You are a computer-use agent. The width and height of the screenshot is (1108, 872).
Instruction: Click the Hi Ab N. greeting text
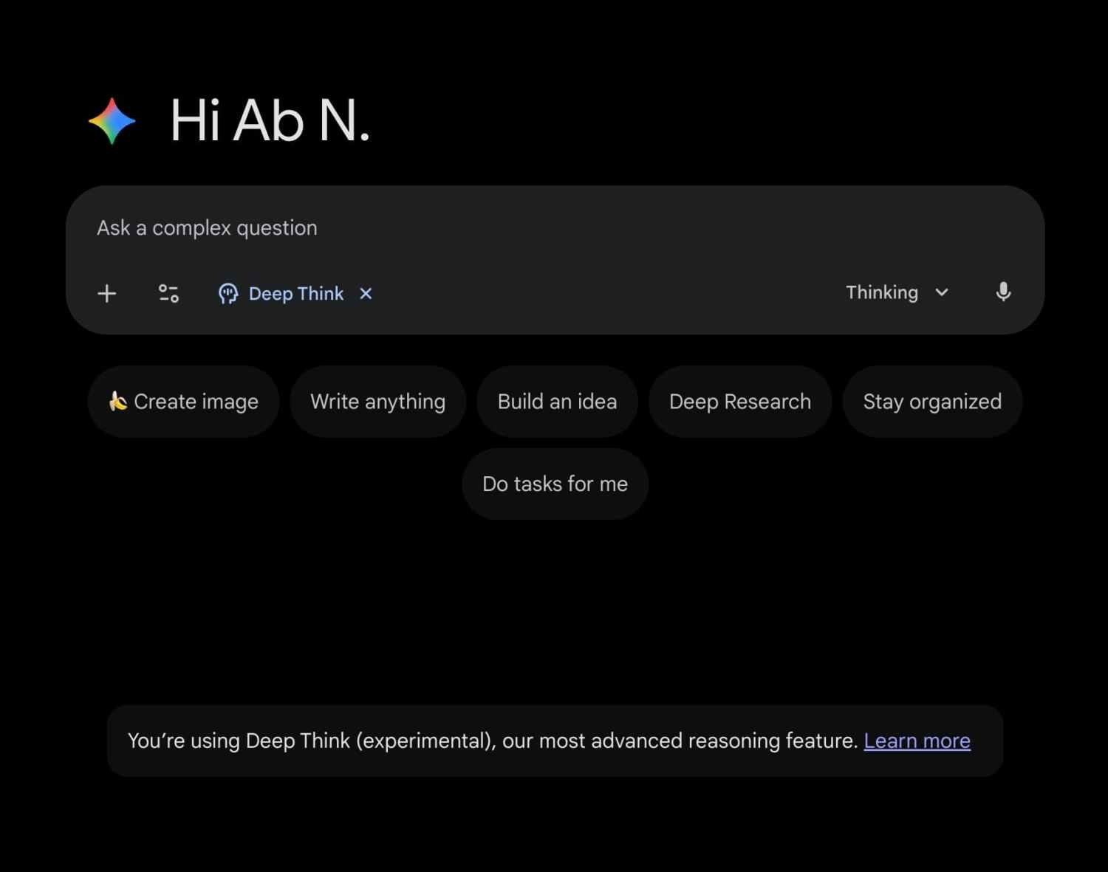point(270,121)
